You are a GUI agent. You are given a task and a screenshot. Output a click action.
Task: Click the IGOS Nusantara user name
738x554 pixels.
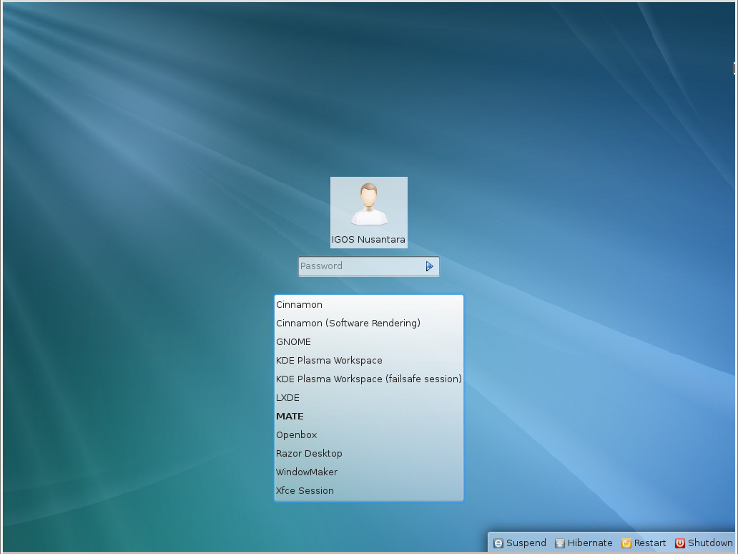[x=368, y=239]
